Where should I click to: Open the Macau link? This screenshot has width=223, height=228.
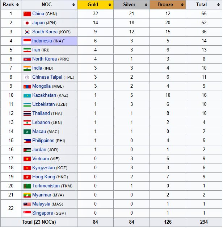[39, 132]
